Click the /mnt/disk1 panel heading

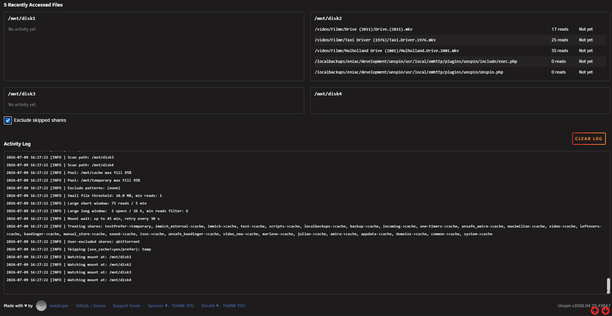[22, 18]
